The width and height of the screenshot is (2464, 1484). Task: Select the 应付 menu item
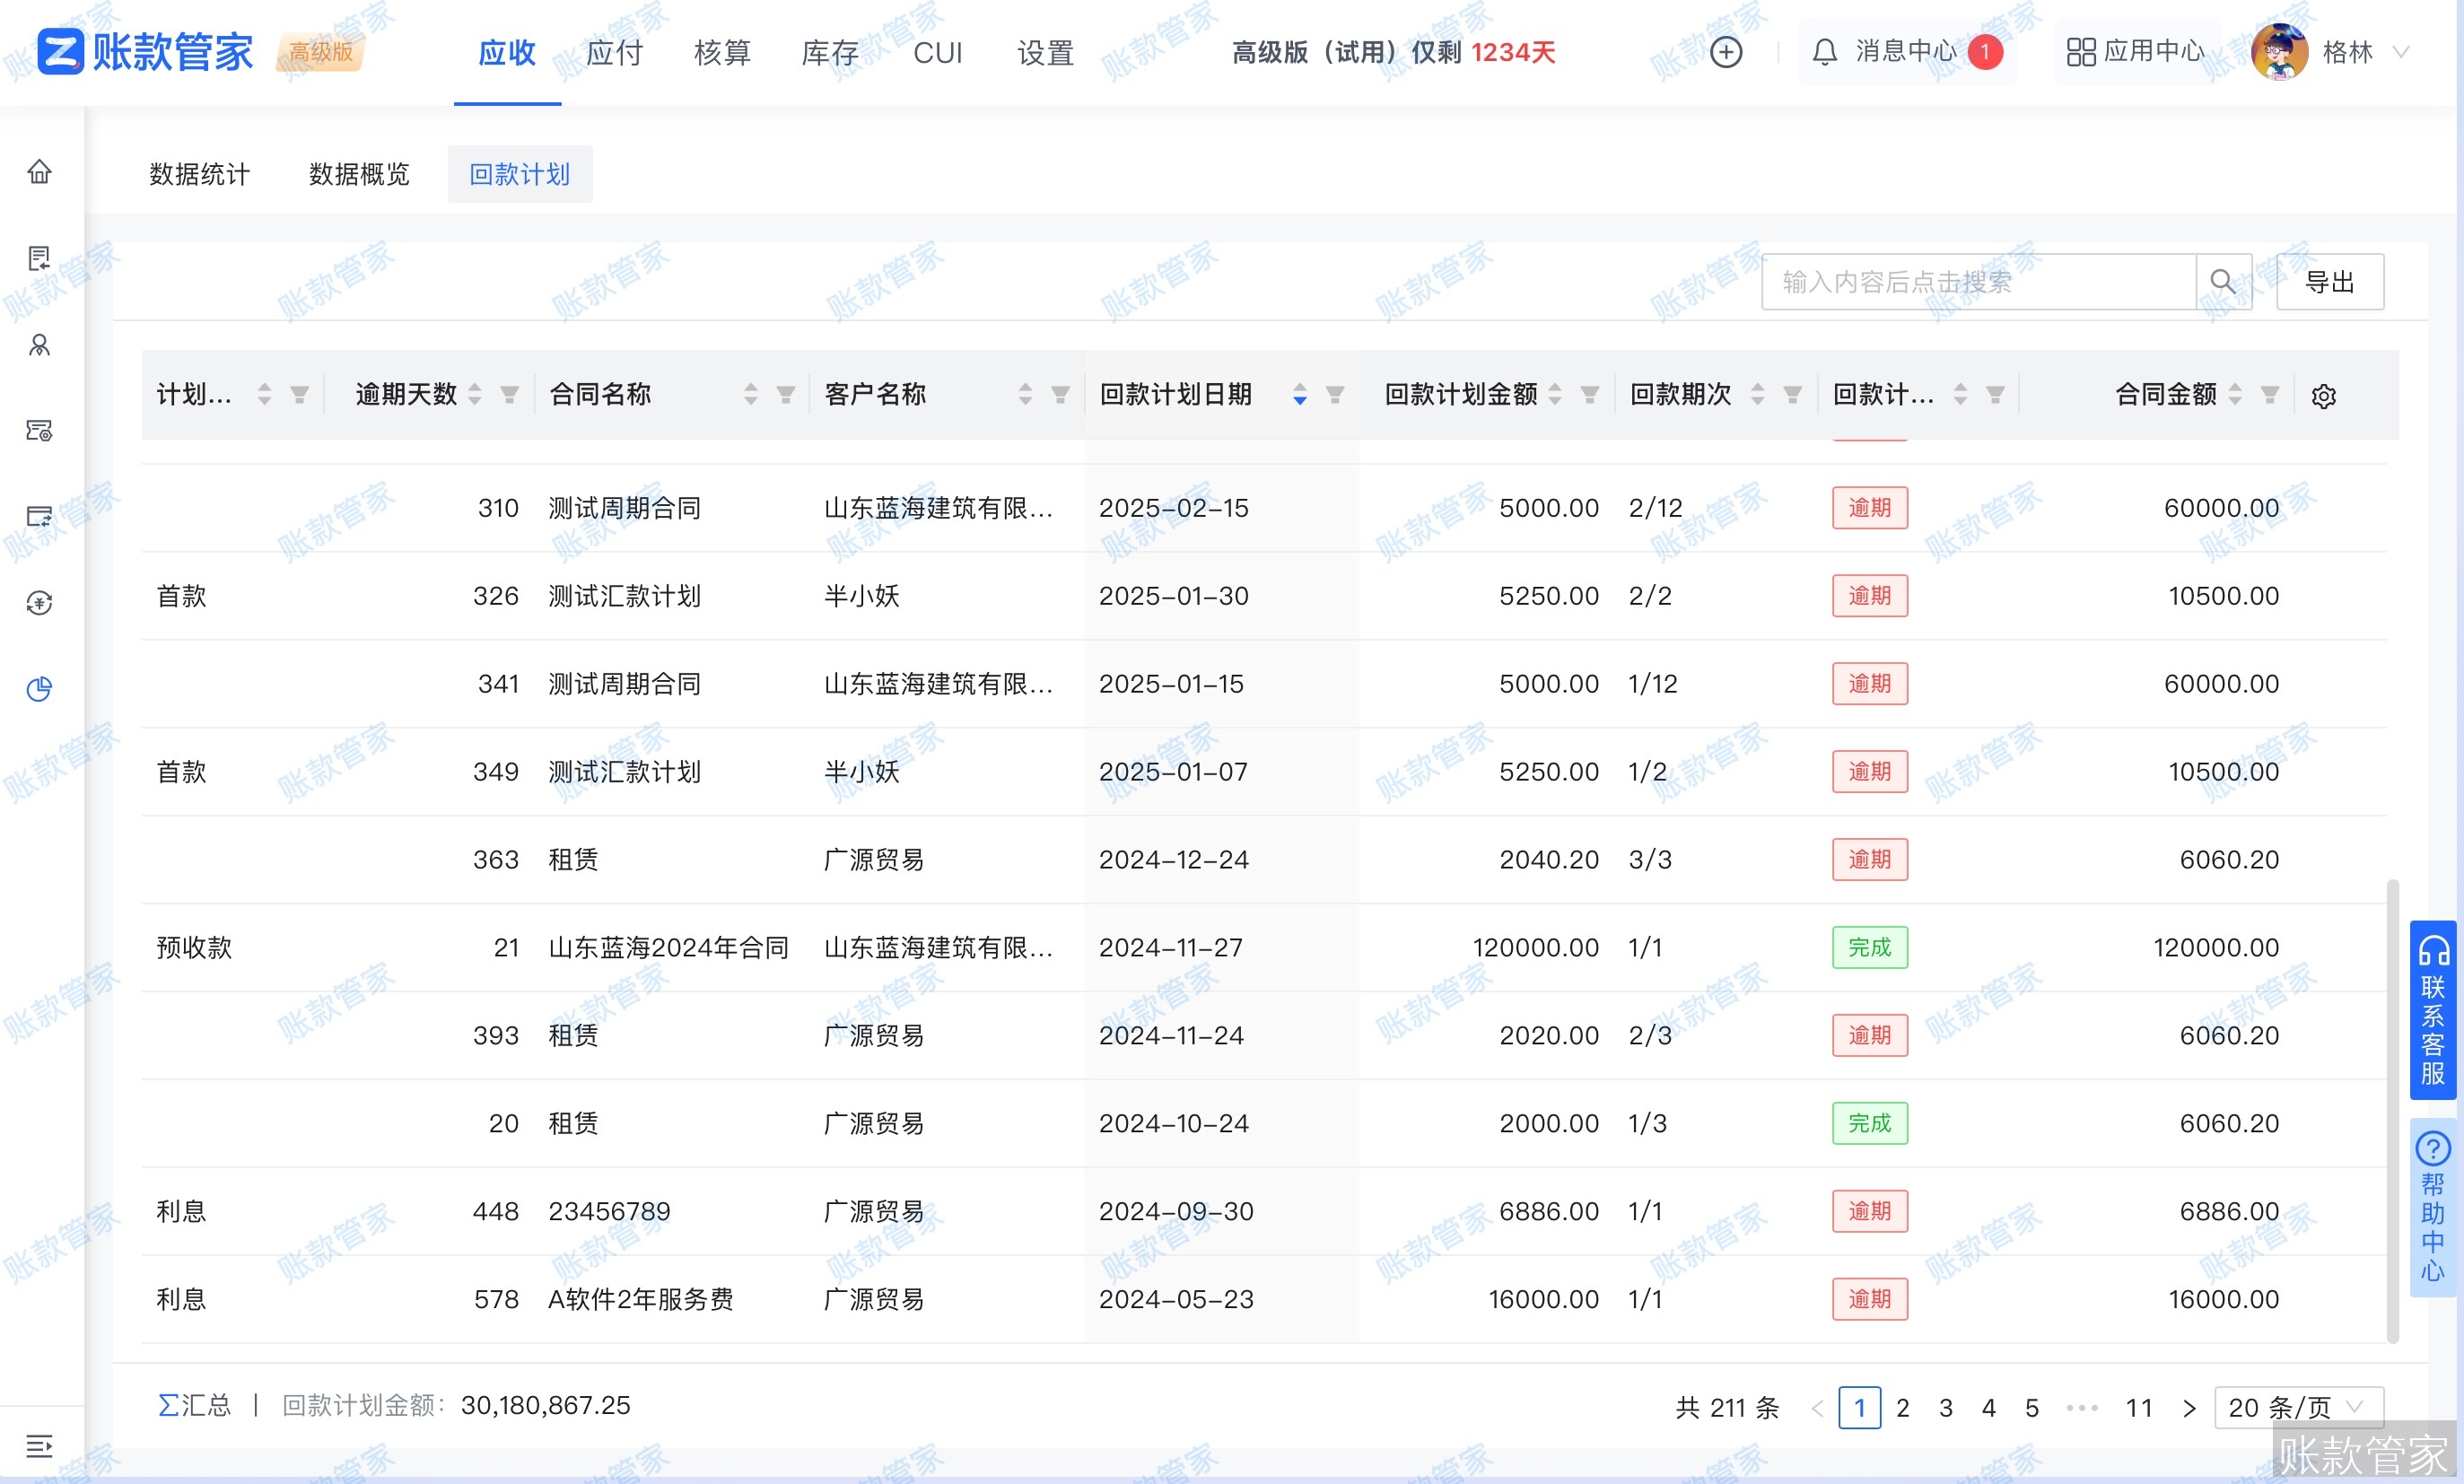tap(613, 53)
